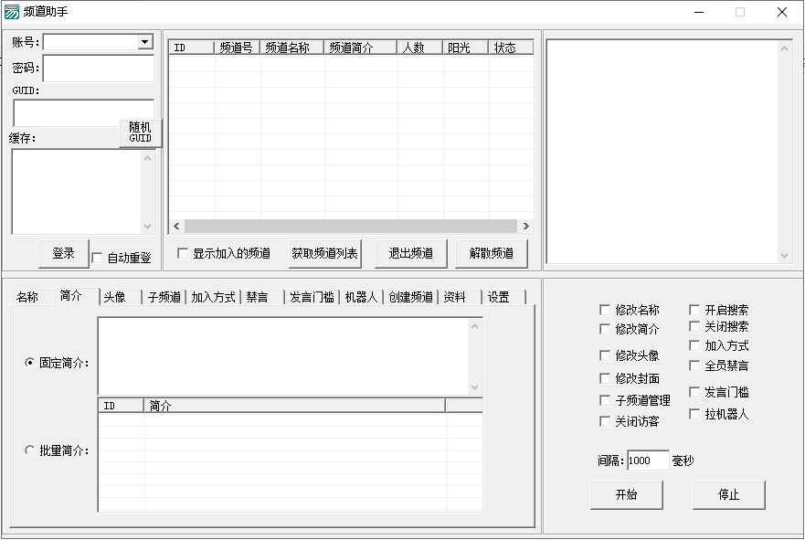The image size is (805, 540).
Task: Select the 固定简介 radio button
Action: (x=30, y=363)
